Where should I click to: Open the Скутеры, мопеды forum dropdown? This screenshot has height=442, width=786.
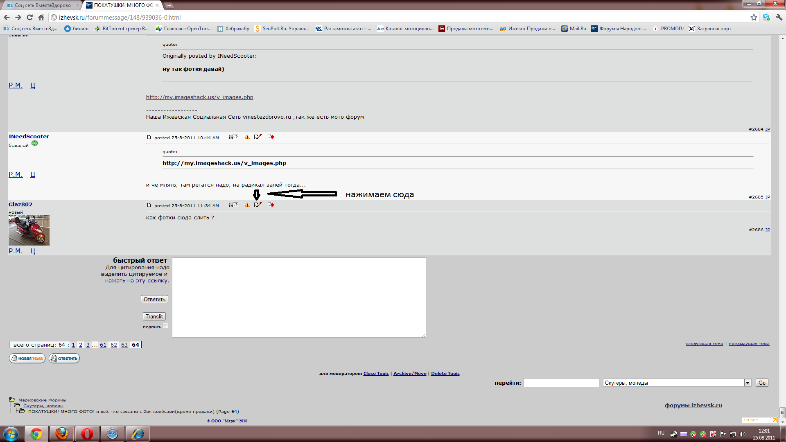pyautogui.click(x=748, y=383)
